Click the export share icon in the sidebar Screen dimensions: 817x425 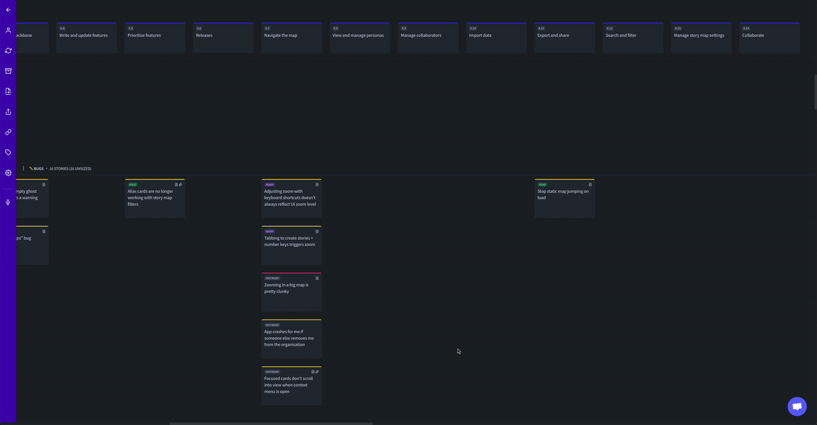tap(8, 112)
